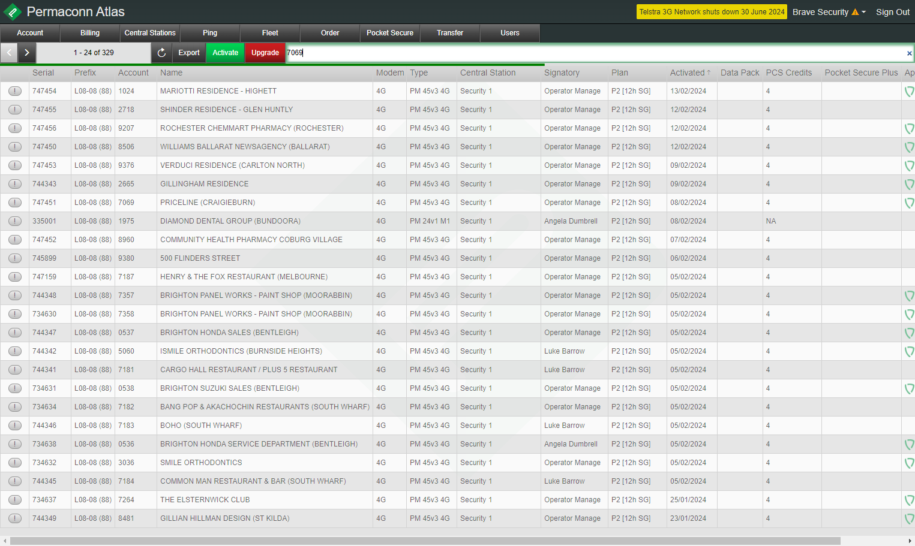Go to next page arrow

click(x=27, y=53)
